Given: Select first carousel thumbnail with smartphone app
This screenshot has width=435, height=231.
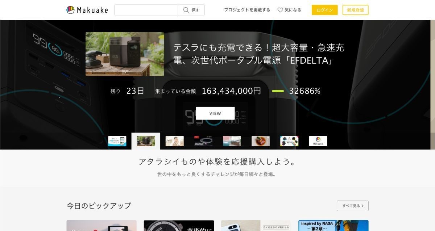Looking at the screenshot, I should (x=117, y=141).
